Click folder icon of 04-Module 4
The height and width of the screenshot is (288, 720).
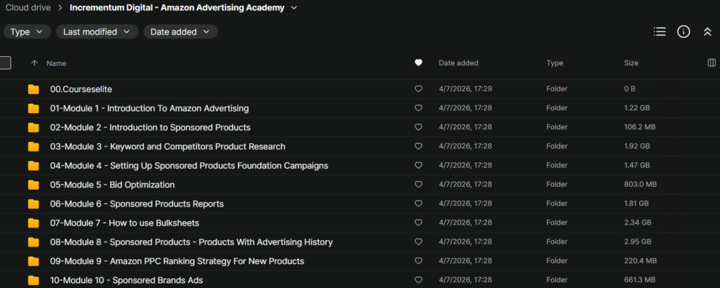[x=34, y=166]
